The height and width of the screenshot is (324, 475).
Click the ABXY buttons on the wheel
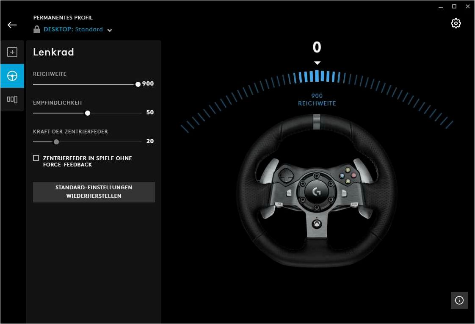pyautogui.click(x=348, y=176)
